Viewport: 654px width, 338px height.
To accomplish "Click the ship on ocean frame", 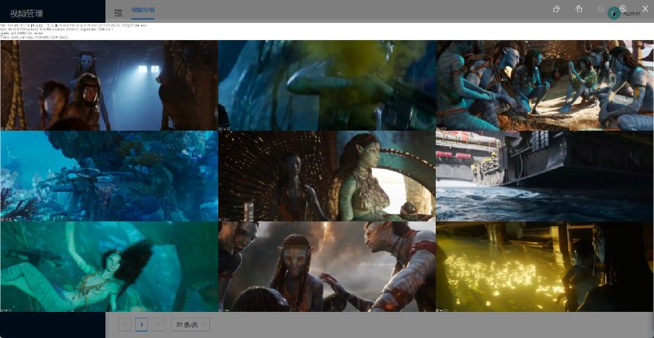I will 544,176.
